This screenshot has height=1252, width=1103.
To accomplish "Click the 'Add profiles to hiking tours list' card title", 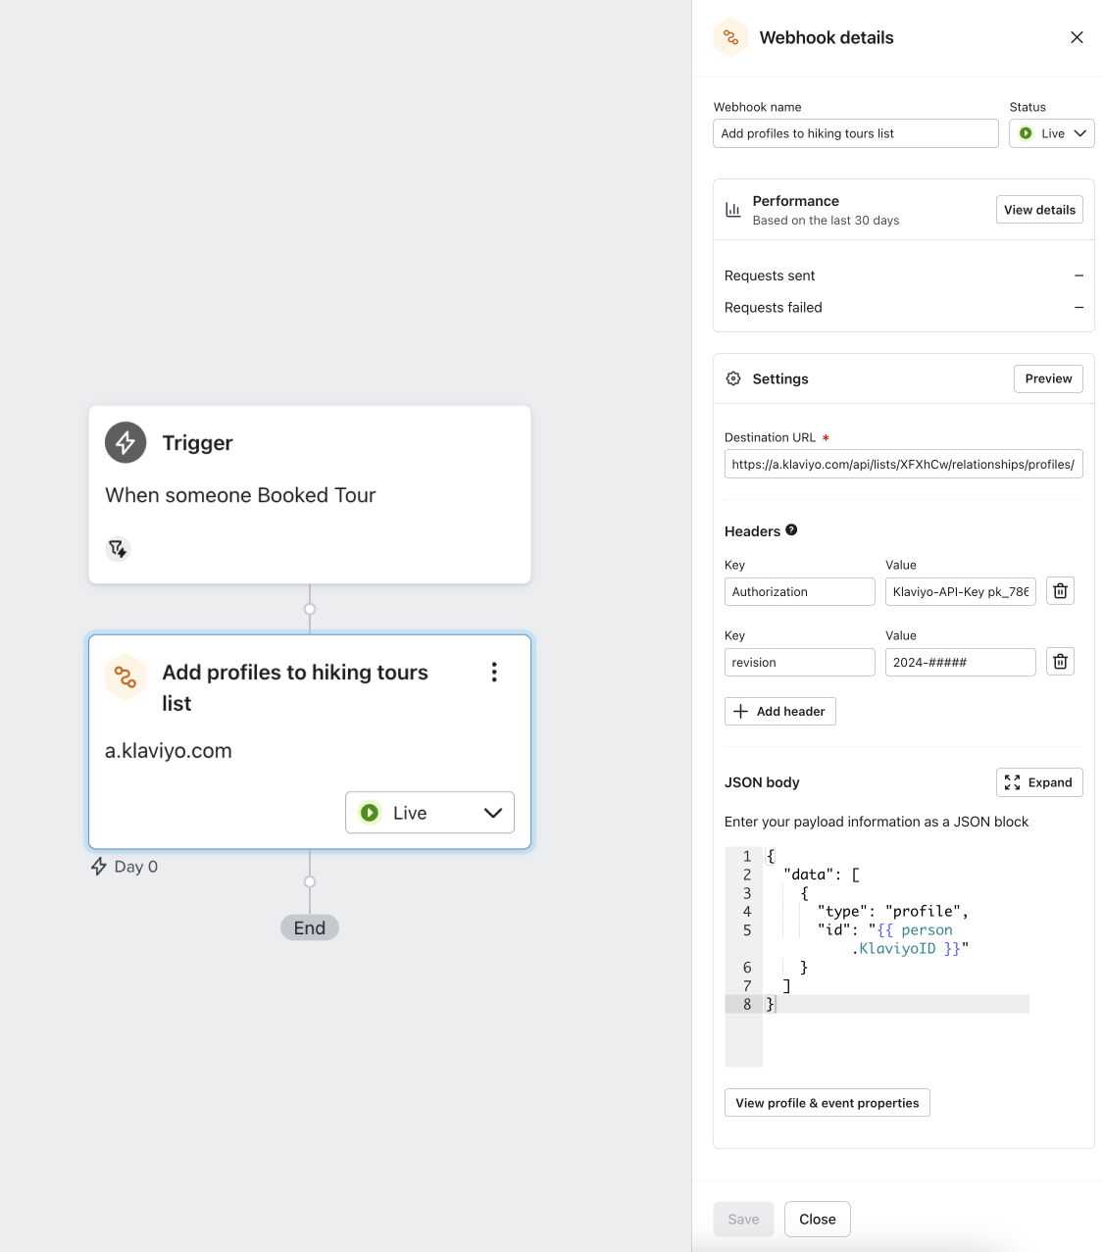I will 295,687.
